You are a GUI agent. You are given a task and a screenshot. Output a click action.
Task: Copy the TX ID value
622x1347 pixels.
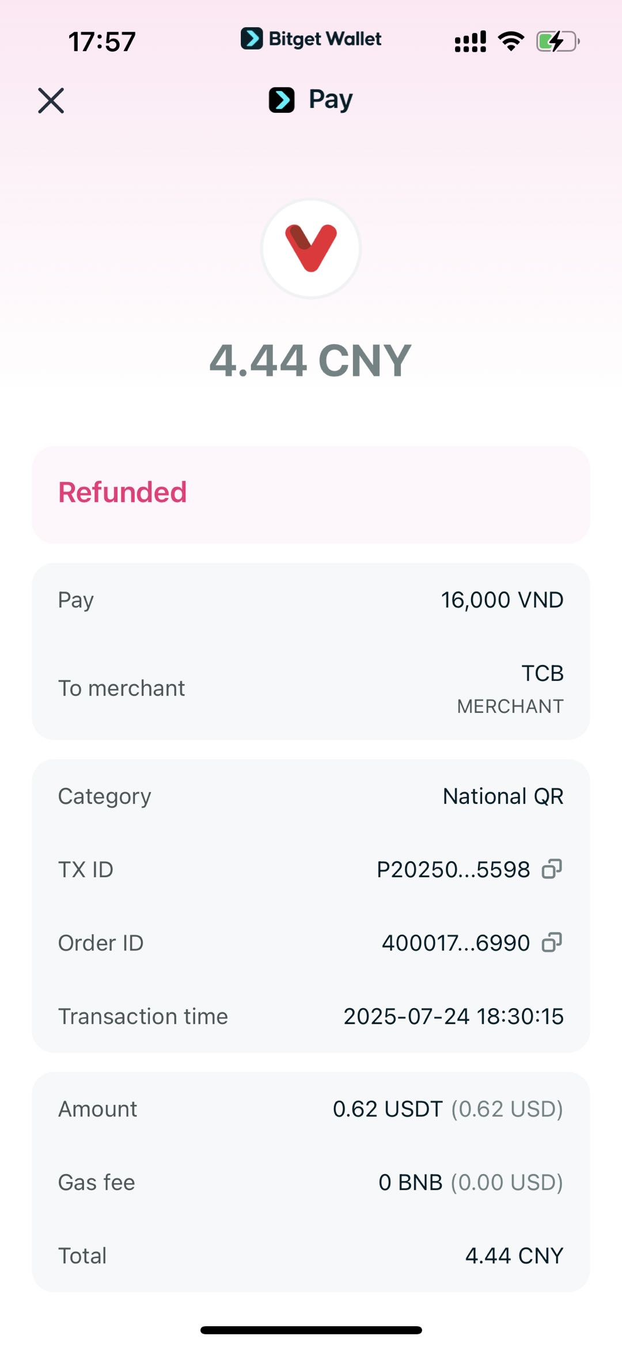[x=551, y=869]
